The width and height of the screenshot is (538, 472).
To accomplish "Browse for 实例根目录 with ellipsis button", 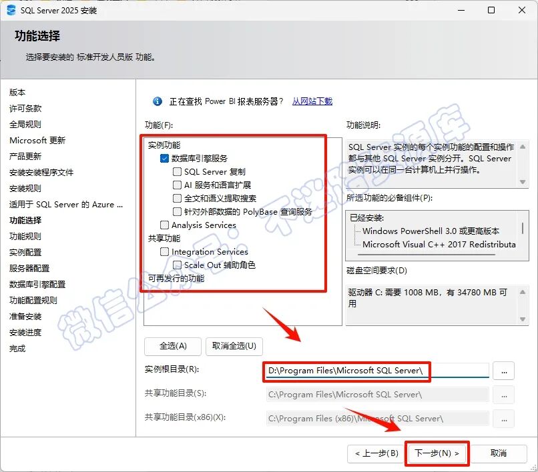I will point(504,371).
